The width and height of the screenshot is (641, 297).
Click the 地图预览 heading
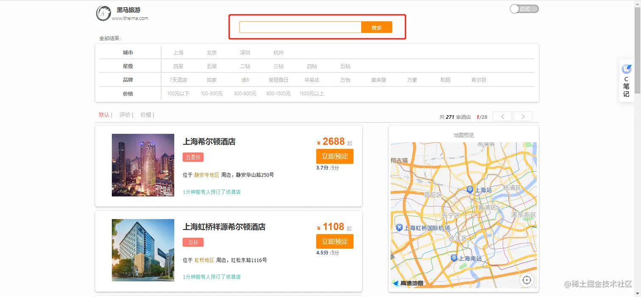(464, 135)
